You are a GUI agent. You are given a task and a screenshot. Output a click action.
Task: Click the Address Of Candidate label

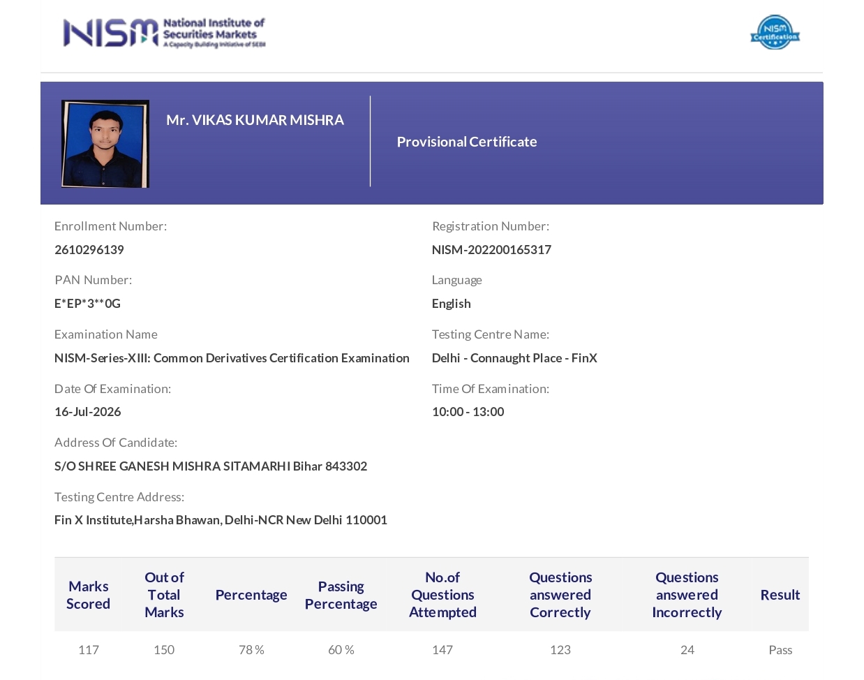coord(116,443)
